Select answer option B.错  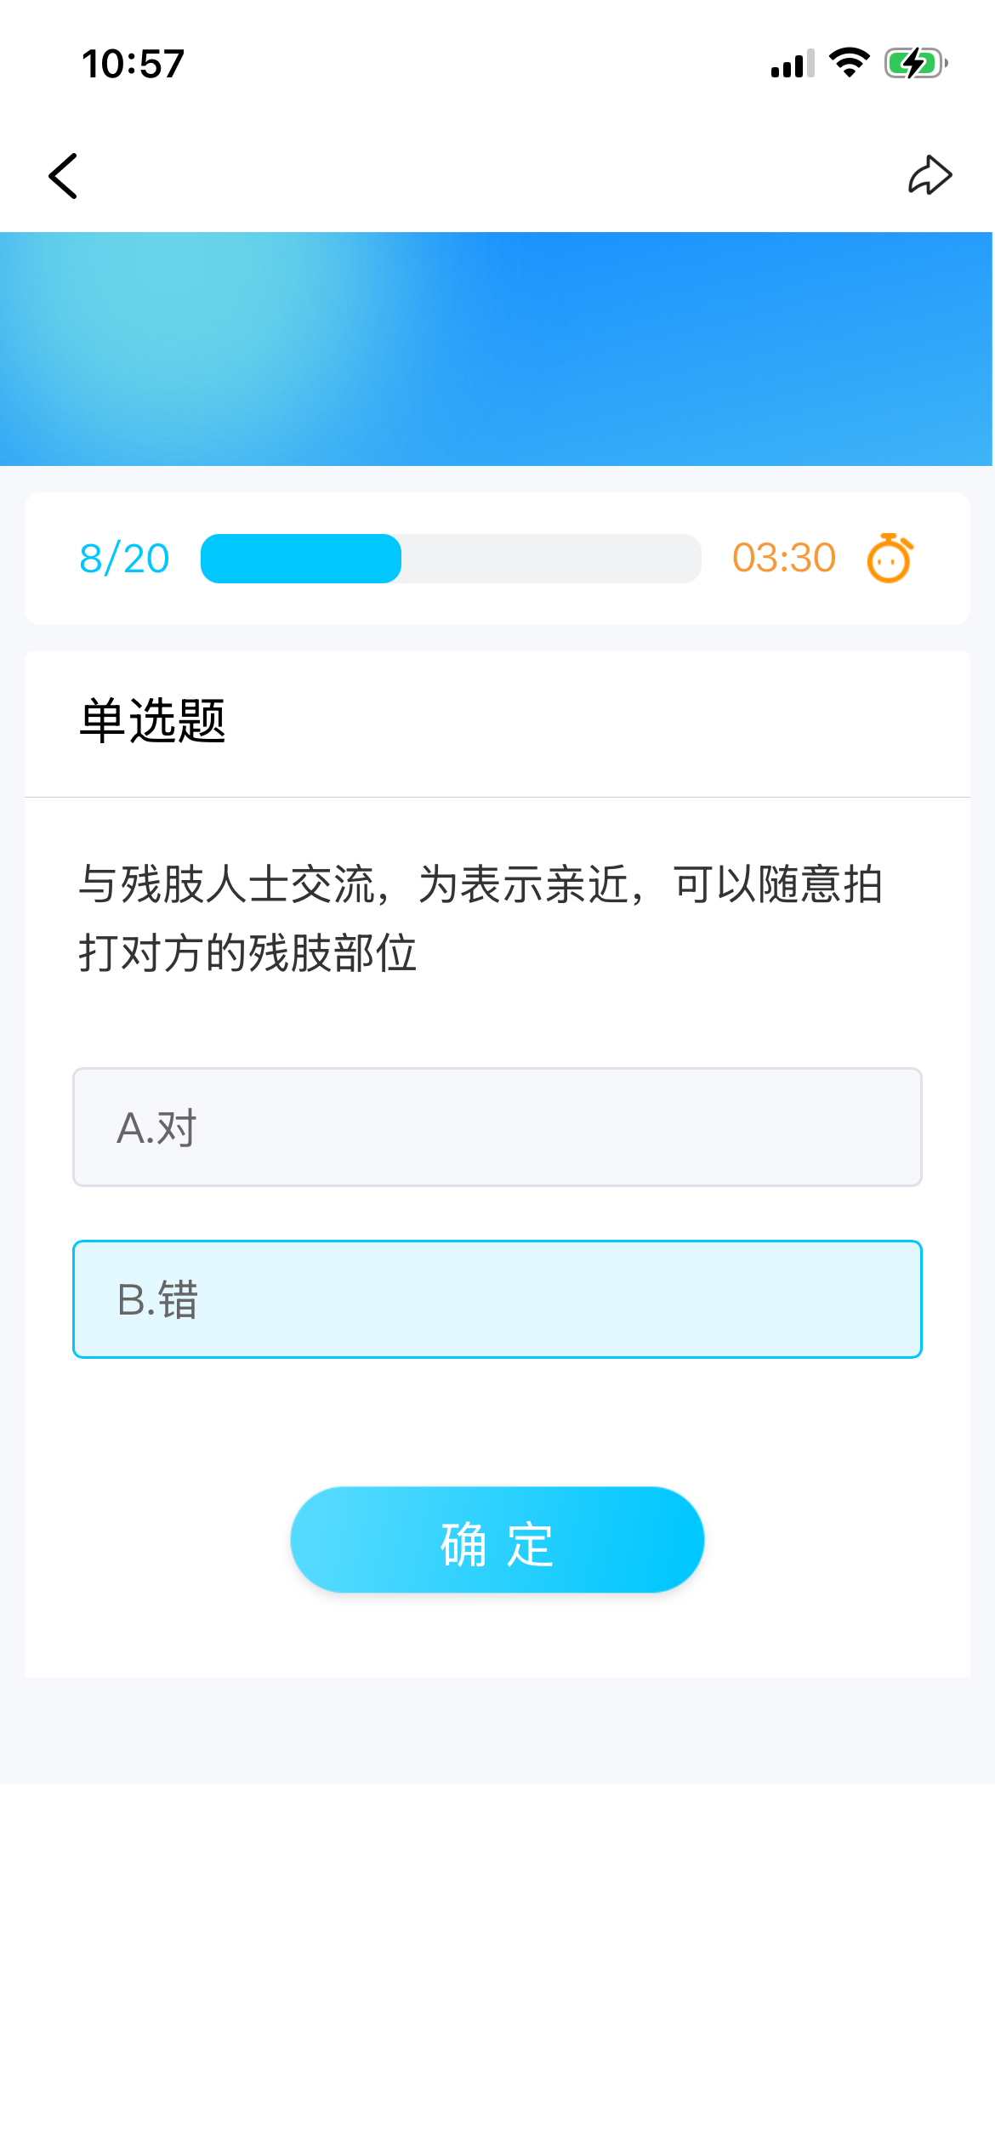pyautogui.click(x=497, y=1299)
